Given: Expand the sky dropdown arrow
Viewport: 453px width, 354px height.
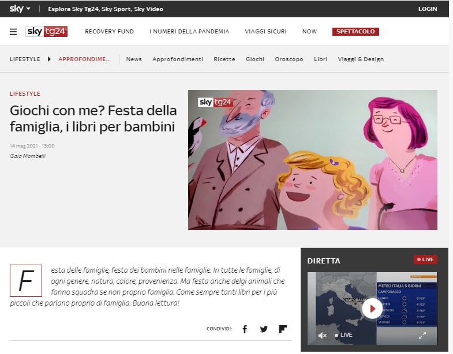Looking at the screenshot, I should pos(28,9).
